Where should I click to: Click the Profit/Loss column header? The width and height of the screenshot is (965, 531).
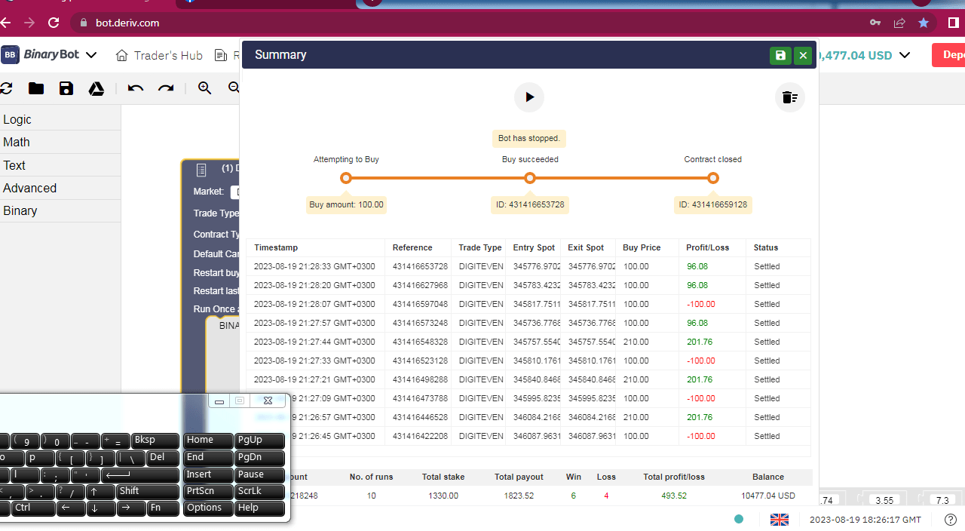click(707, 247)
